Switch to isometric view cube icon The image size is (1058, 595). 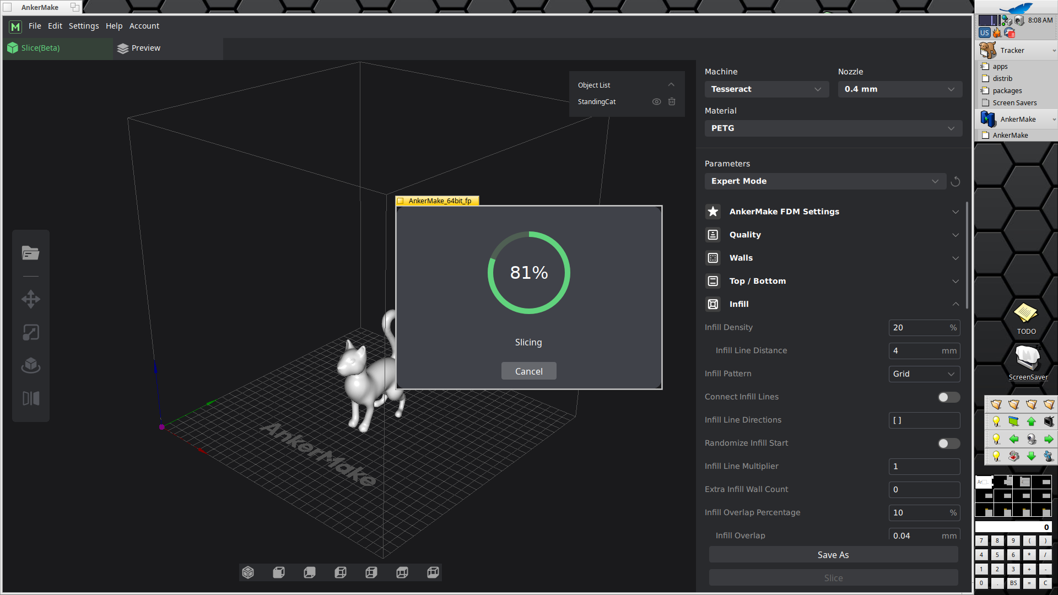(248, 572)
